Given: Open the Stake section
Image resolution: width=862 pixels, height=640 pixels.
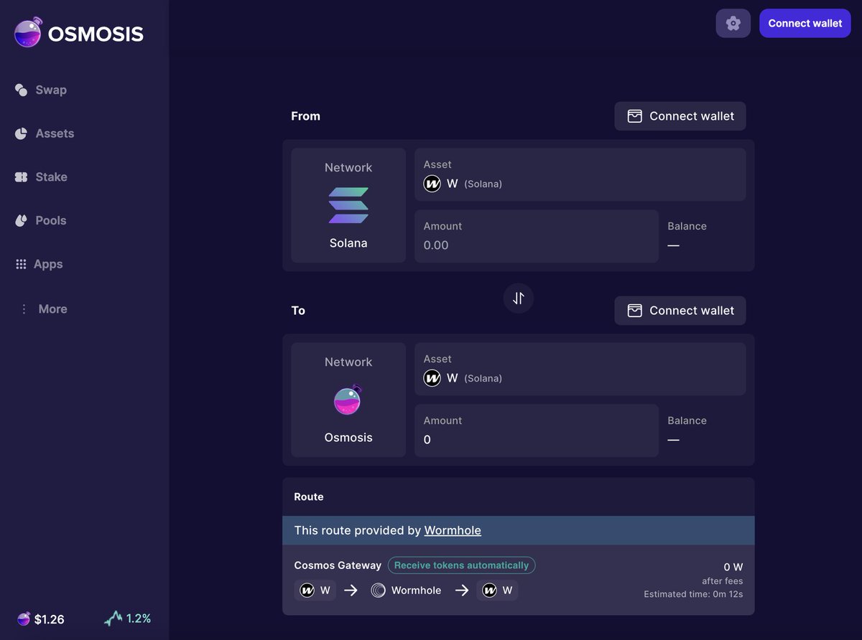Looking at the screenshot, I should pyautogui.click(x=41, y=177).
